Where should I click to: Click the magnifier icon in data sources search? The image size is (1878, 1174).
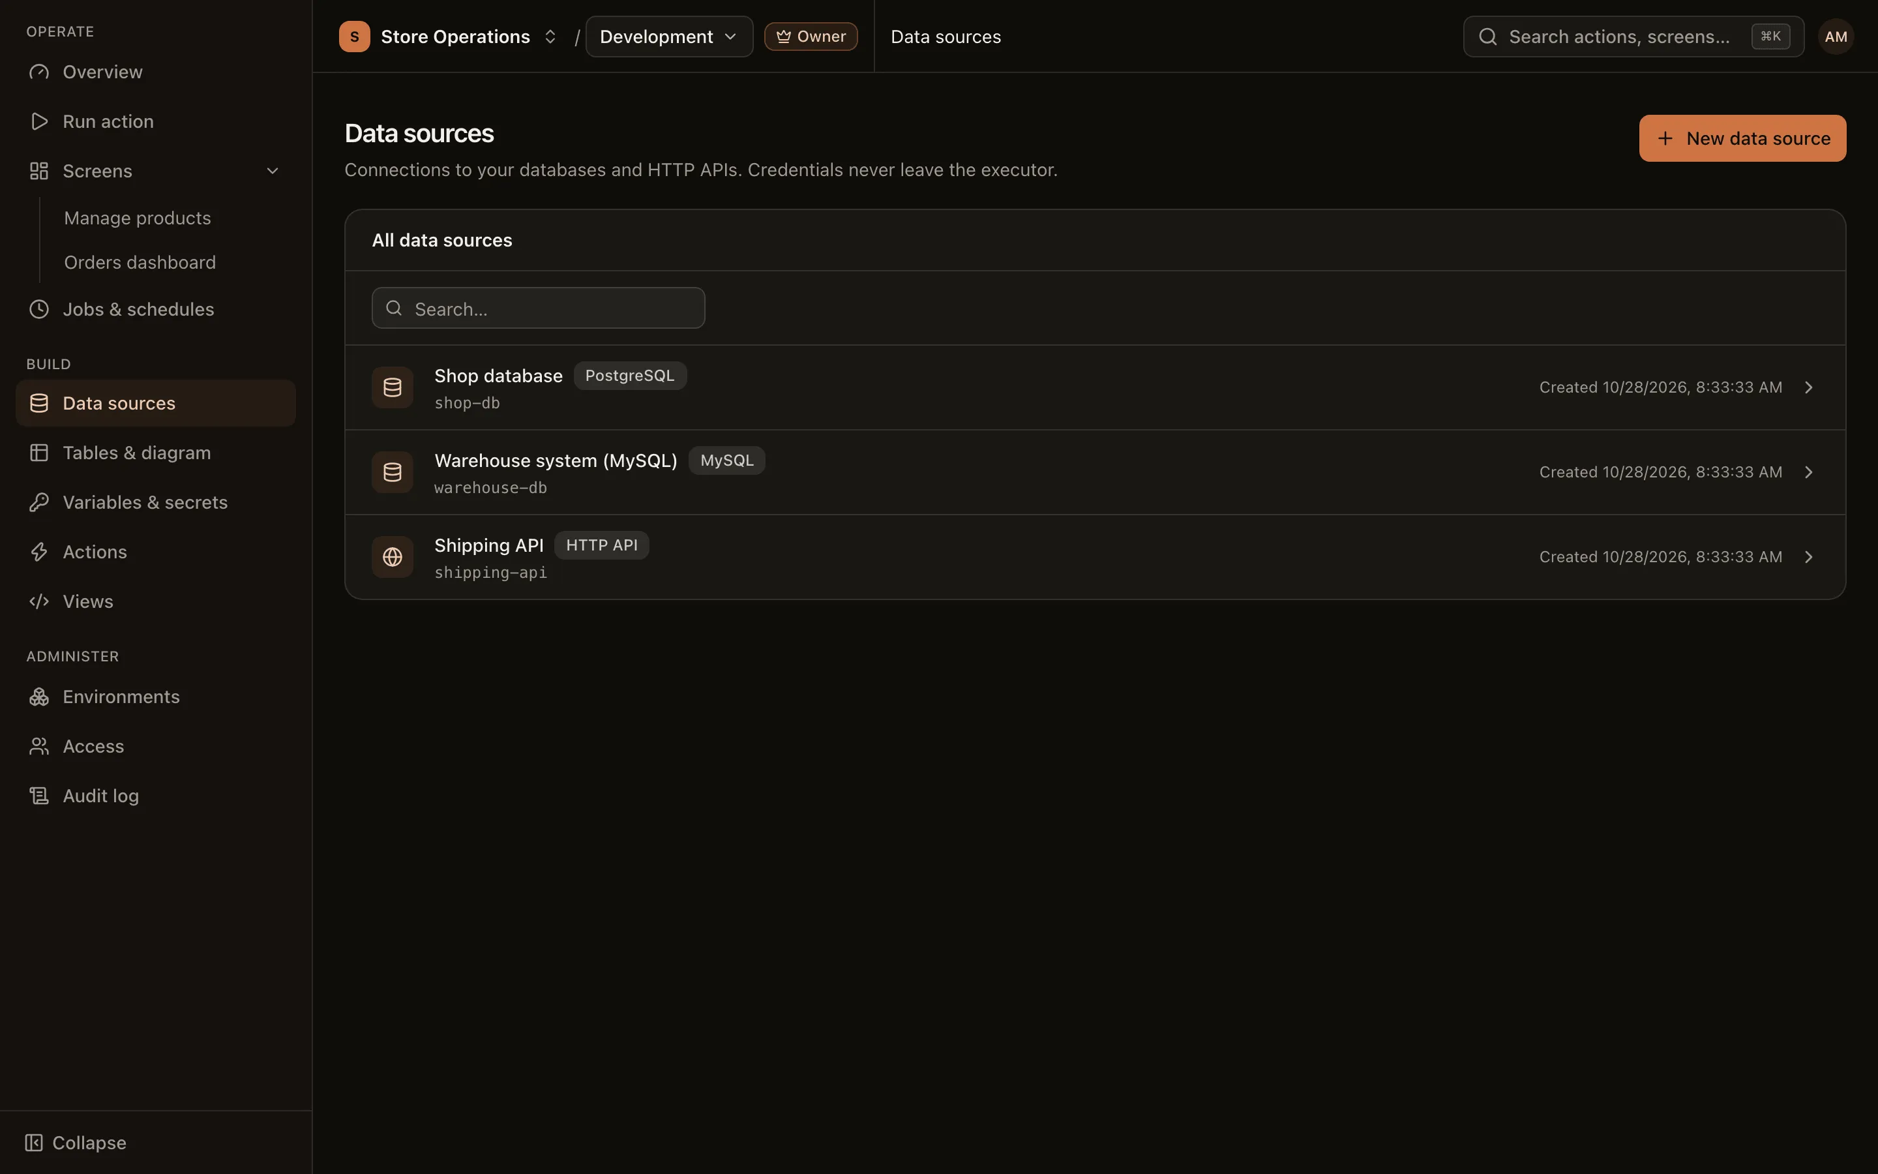coord(395,309)
